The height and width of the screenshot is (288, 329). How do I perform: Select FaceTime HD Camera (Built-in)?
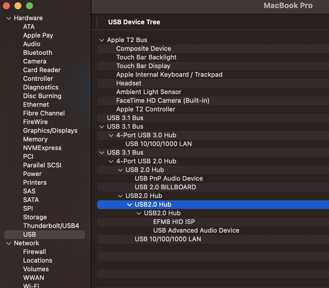tap(213, 100)
